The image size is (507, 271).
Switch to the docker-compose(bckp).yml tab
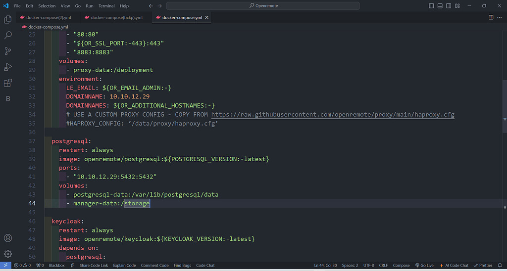[x=116, y=17]
